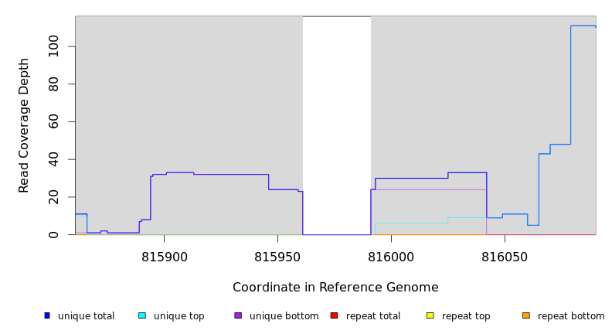This screenshot has height=334, width=612.
Task: Click the cyan unique top legend swatch
Action: coord(142,315)
